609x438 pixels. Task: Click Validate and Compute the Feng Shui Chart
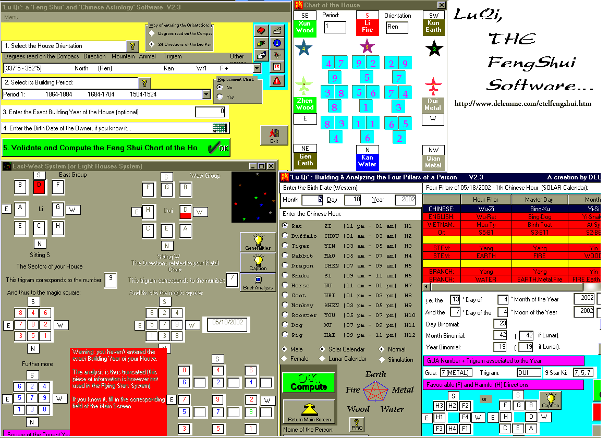(116, 148)
